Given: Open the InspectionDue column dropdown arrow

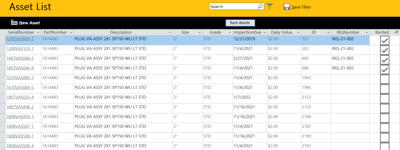Looking at the screenshot, I should (264, 32).
